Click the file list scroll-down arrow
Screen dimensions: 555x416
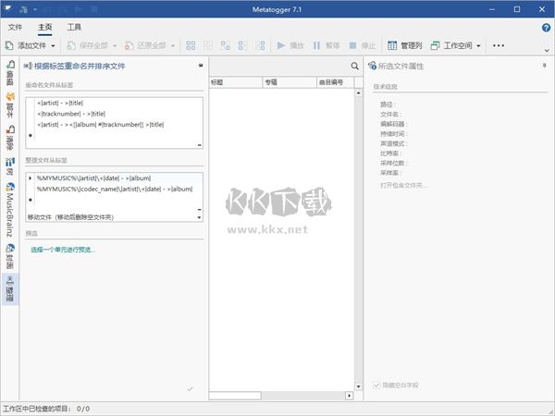[359, 386]
